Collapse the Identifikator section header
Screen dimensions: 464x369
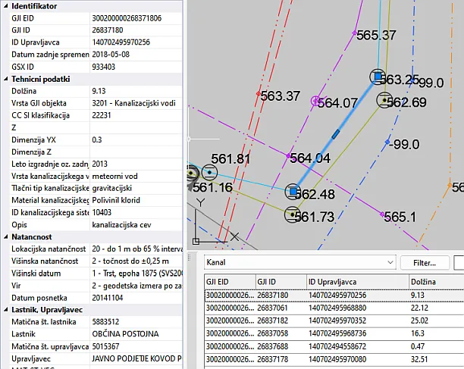[x=5, y=5]
